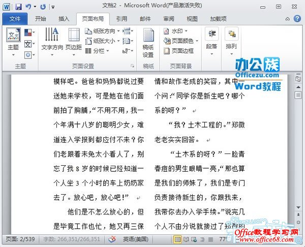This screenshot has width=305, height=247.
Task: Switch to Full Screen Reading view
Action: (x=186, y=239)
